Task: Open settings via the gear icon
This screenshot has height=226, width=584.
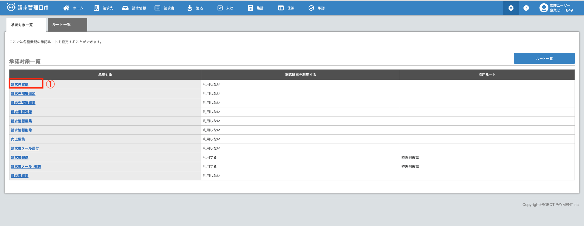Action: pyautogui.click(x=511, y=8)
